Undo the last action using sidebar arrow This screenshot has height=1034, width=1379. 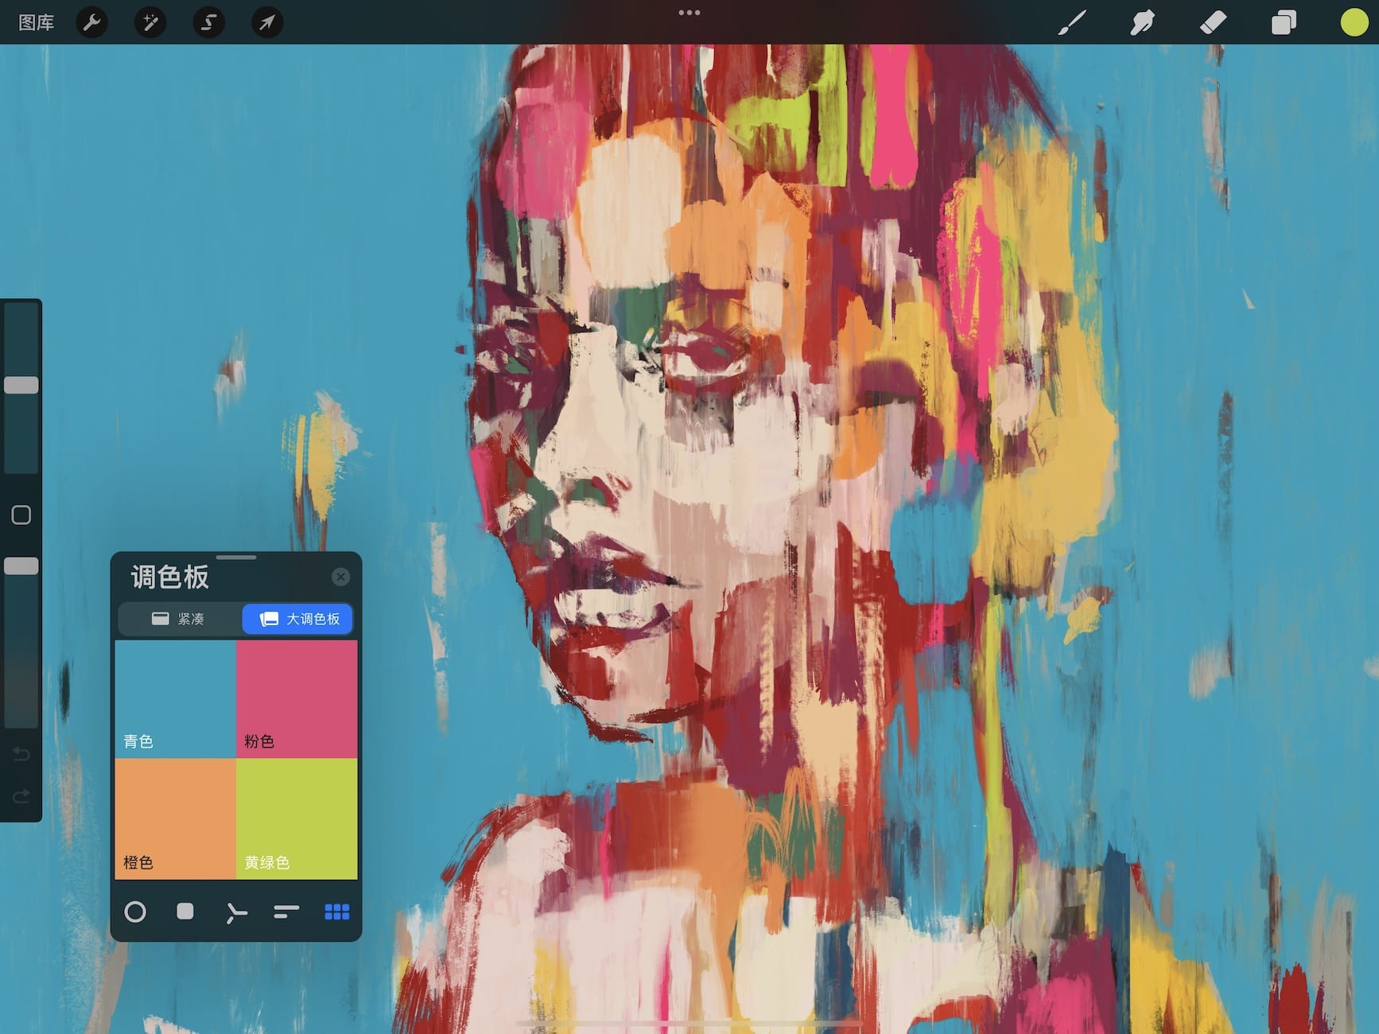21,754
